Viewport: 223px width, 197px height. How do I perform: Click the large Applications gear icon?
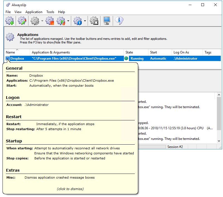10,37
